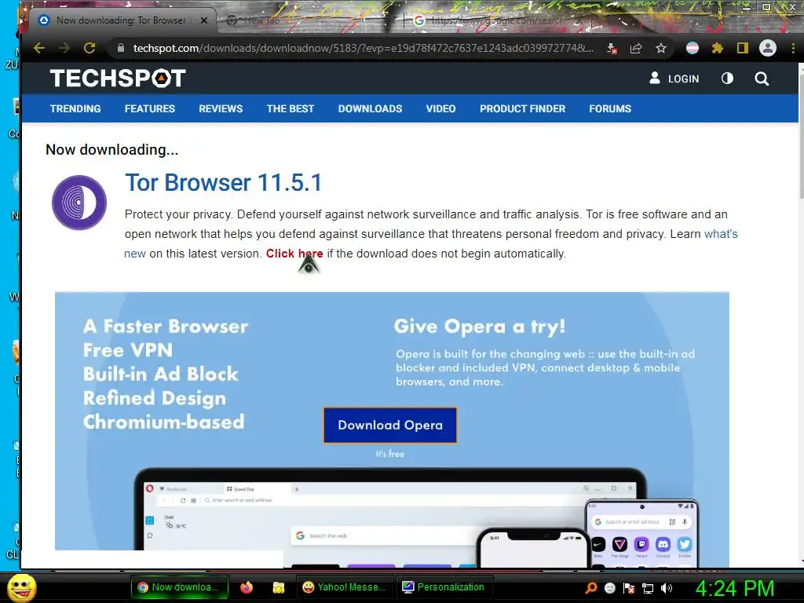Click the padlock site info icon
The height and width of the screenshot is (603, 804).
tap(121, 48)
